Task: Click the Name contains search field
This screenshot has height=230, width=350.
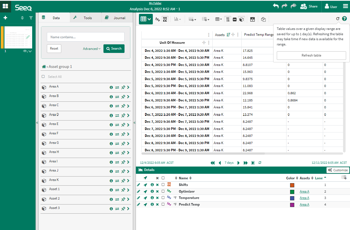Action: point(85,37)
